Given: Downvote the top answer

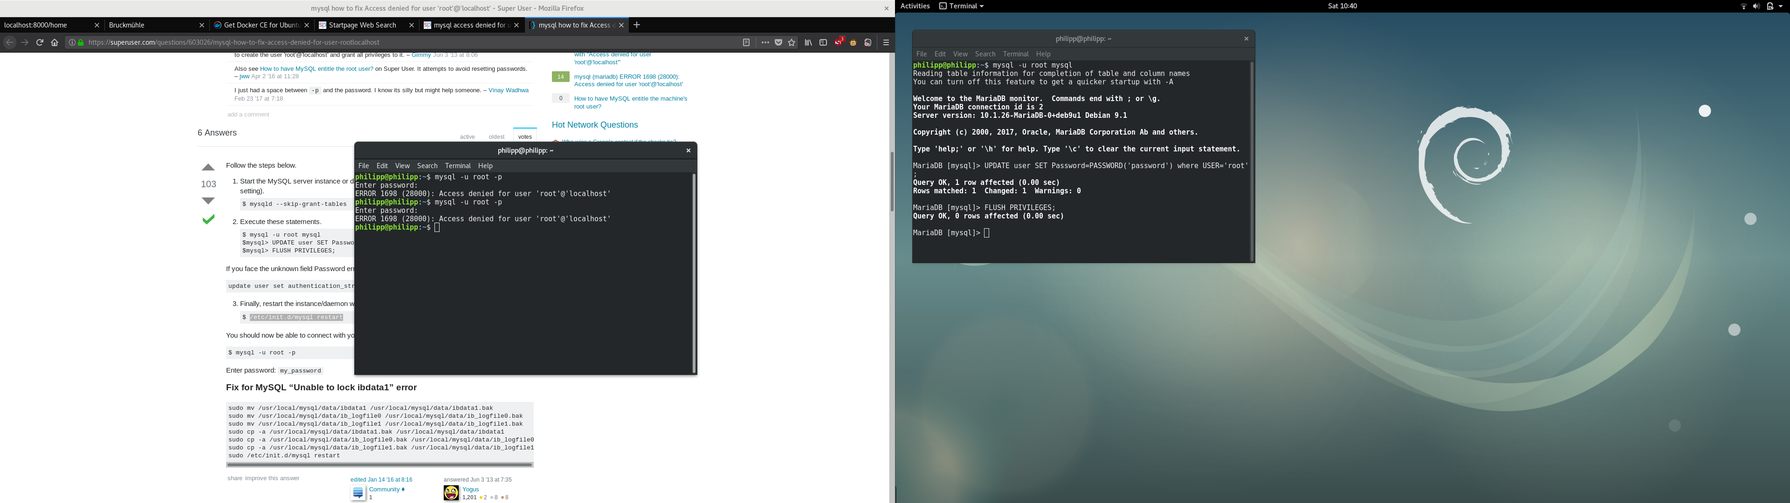Looking at the screenshot, I should (x=208, y=201).
